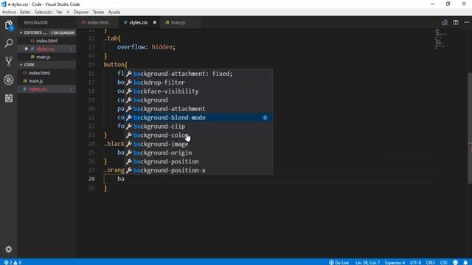Open the Explorer view in activity bar
Image resolution: width=472 pixels, height=265 pixels.
[x=9, y=25]
